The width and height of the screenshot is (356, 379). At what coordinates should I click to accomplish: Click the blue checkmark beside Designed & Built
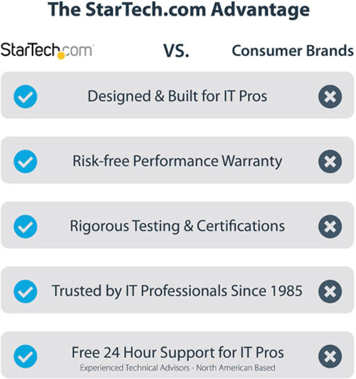[25, 96]
